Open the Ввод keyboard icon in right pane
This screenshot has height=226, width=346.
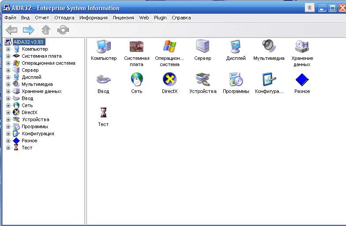coord(103,79)
